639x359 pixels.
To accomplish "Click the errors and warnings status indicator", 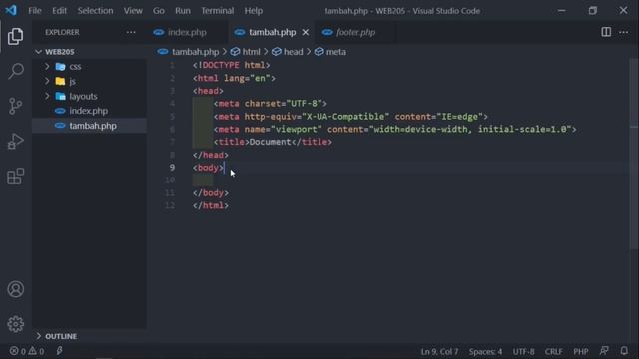I will [x=27, y=351].
